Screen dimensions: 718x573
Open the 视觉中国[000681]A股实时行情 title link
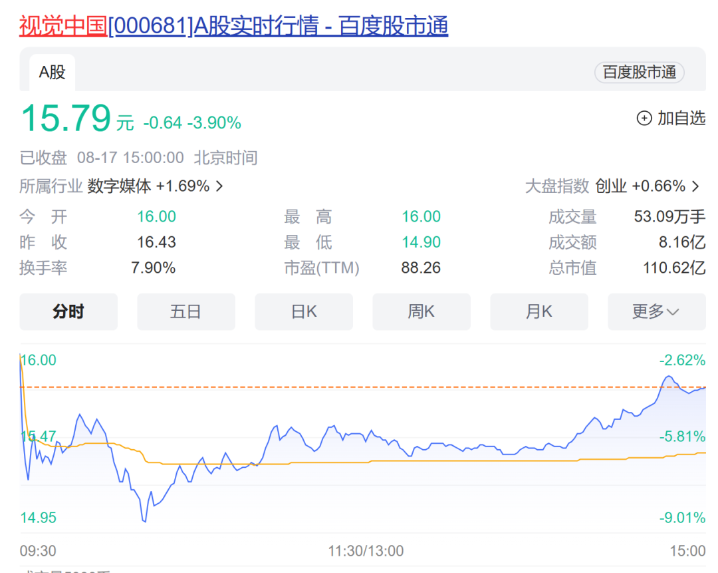pos(233,26)
